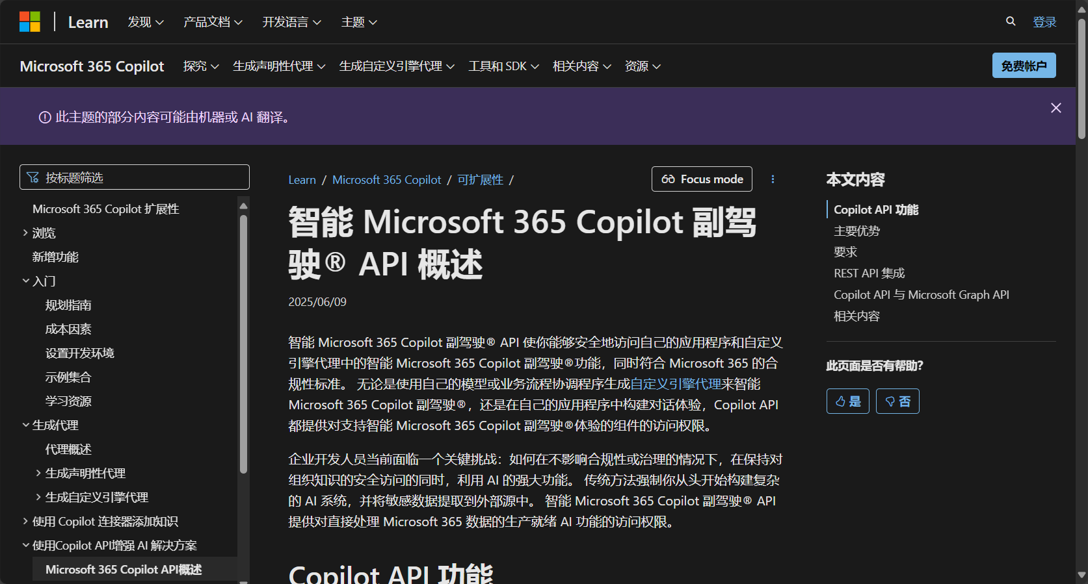
Task: Click the sidebar scroll up arrow
Action: 243,206
